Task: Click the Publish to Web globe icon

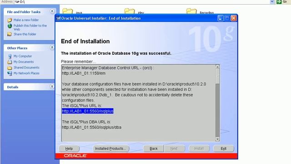Action: pyautogui.click(x=10, y=26)
